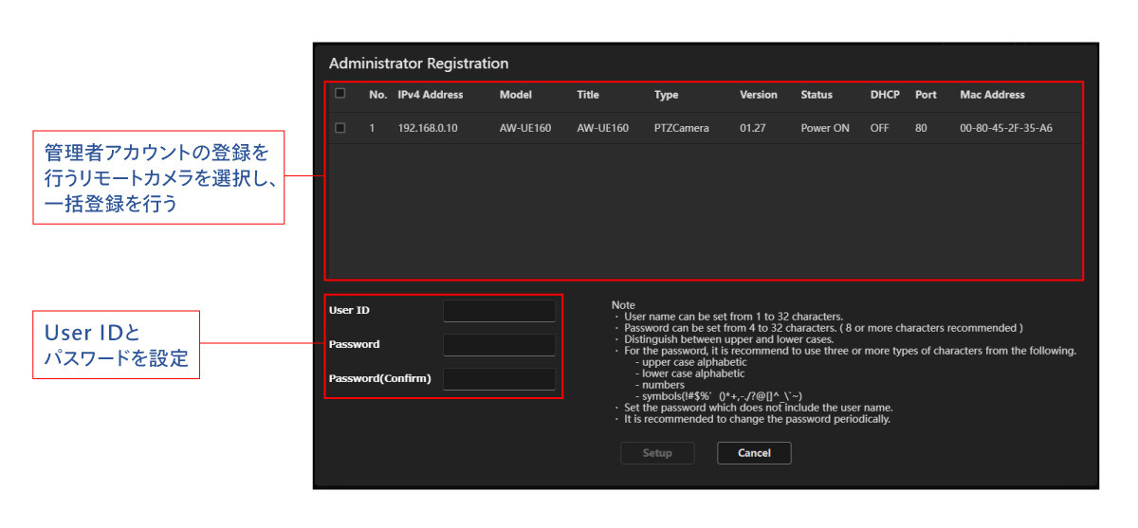Sort by the Mac Address column header
Screen dimensions: 1138x528
992,95
